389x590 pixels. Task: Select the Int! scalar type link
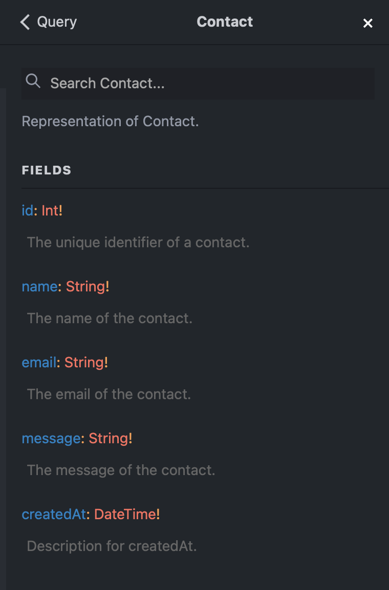(51, 210)
